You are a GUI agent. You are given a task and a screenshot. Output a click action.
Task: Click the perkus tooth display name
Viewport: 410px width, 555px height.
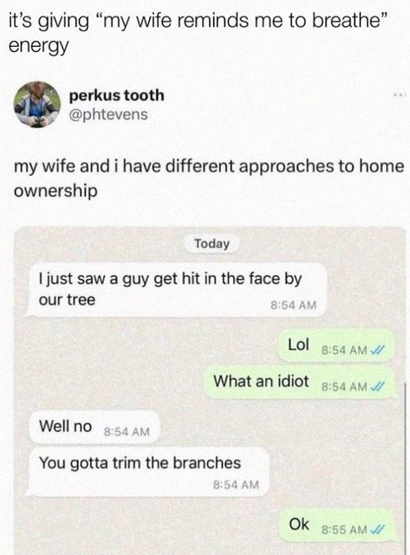pyautogui.click(x=116, y=95)
